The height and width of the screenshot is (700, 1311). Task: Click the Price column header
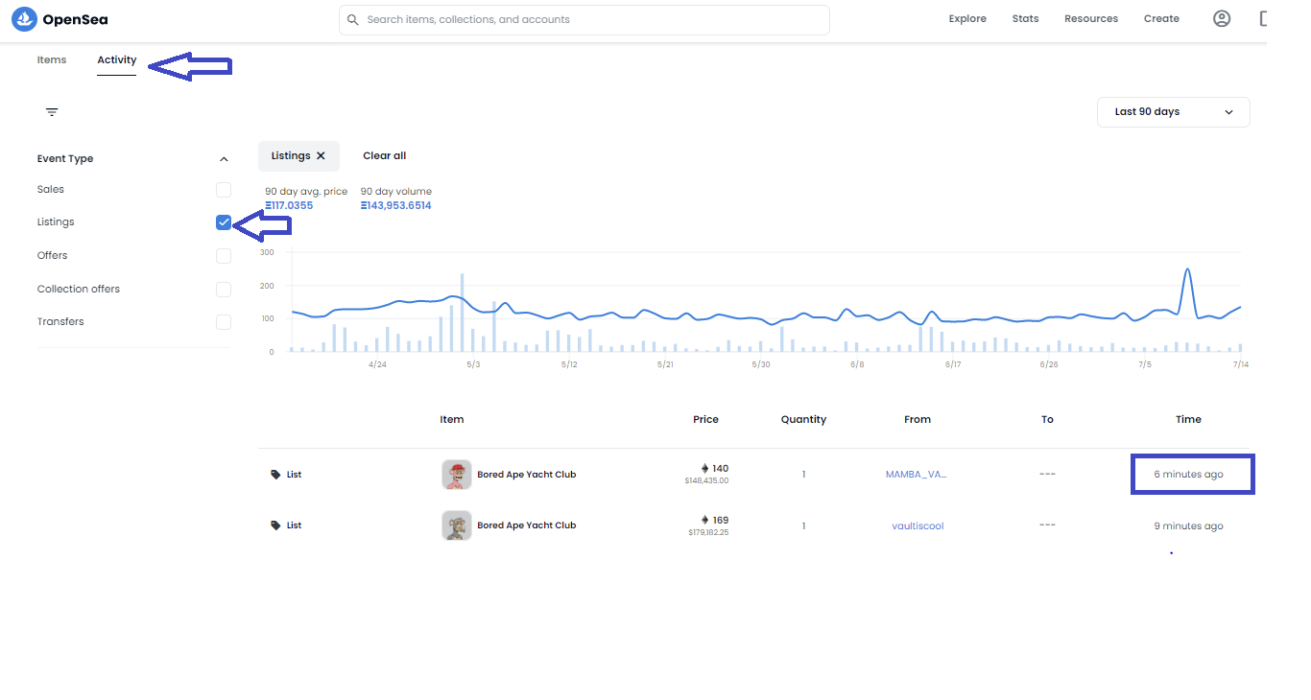pos(705,419)
